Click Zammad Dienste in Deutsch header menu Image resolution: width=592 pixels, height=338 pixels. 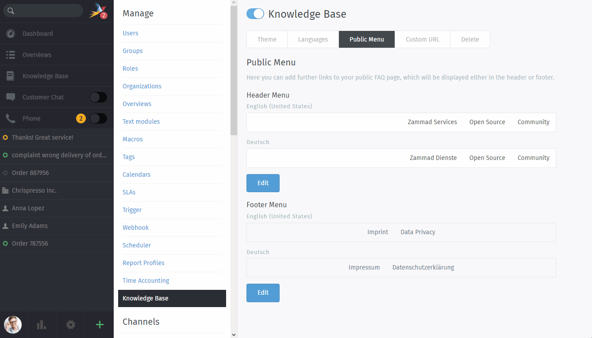tap(433, 158)
